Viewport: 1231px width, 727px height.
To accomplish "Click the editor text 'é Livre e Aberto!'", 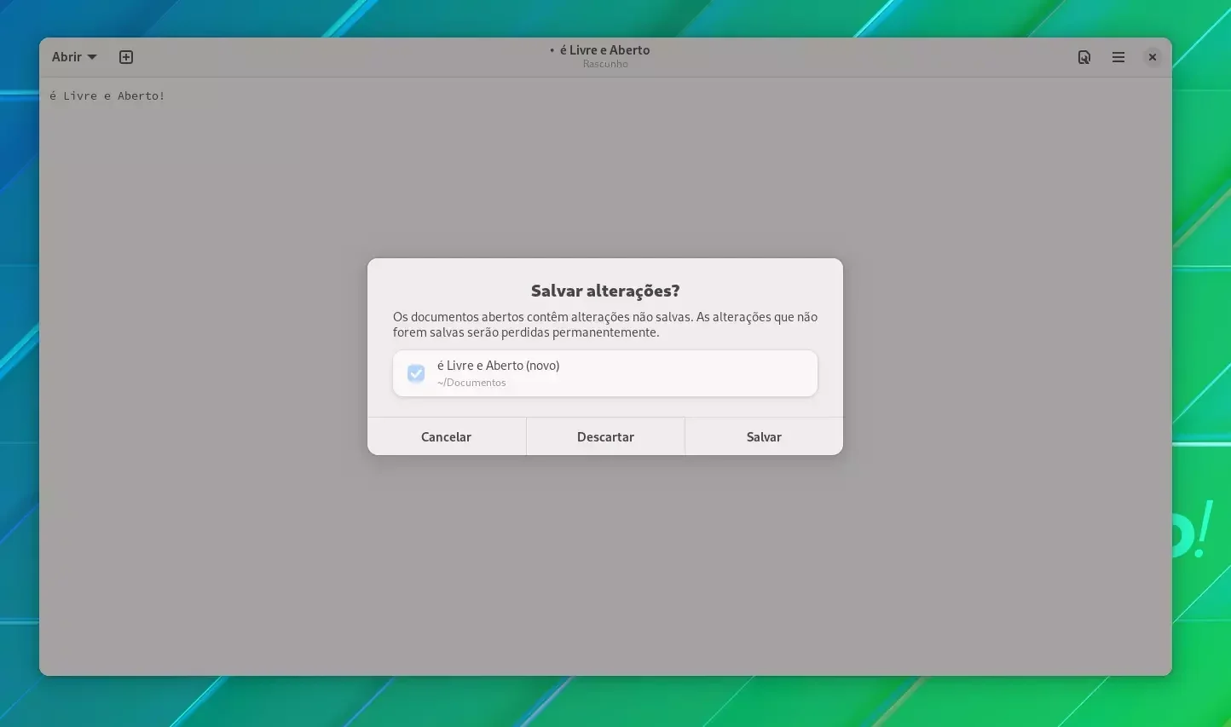I will click(107, 95).
